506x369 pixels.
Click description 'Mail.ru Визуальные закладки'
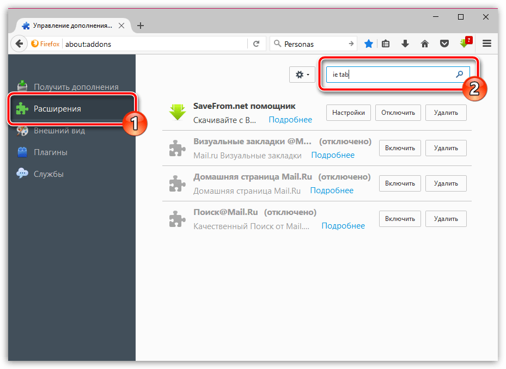tap(247, 156)
